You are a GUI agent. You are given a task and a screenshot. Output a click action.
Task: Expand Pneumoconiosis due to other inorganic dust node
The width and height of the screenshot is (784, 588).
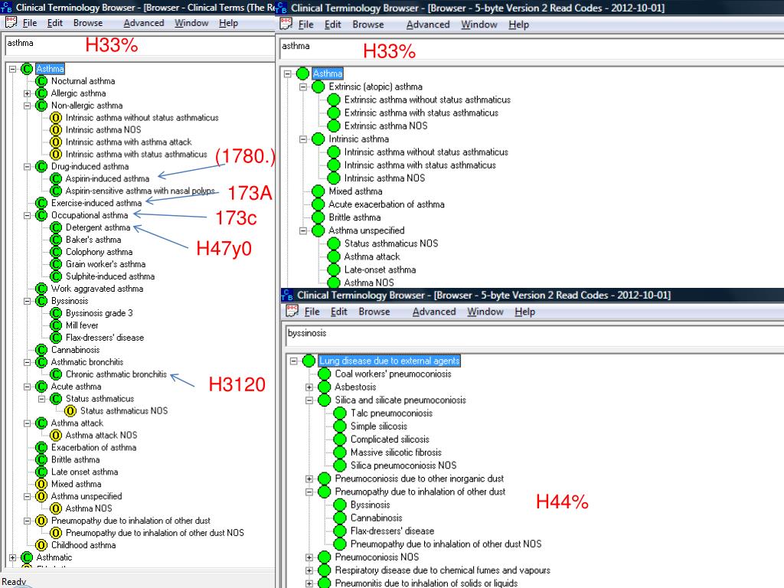pos(309,479)
